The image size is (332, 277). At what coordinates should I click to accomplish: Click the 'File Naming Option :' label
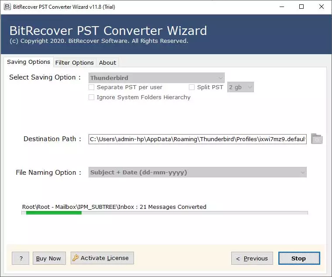click(48, 173)
